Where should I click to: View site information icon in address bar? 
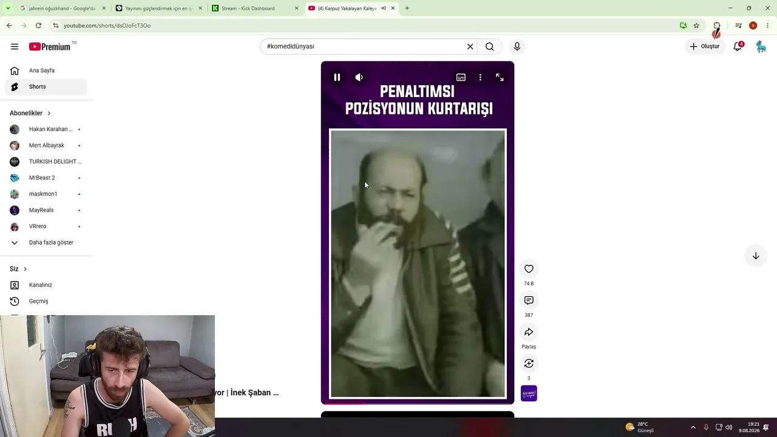56,25
